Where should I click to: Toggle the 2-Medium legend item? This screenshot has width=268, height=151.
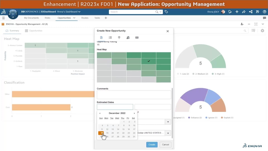pos(200,74)
